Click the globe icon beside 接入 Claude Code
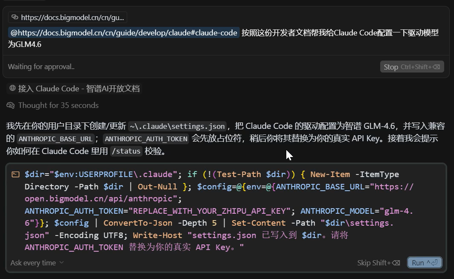Image resolution: width=454 pixels, height=279 pixels. pos(12,88)
